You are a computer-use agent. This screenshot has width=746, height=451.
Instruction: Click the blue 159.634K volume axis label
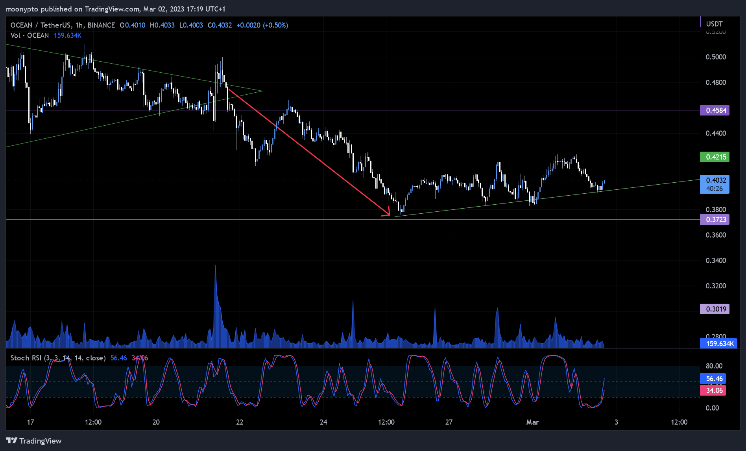point(719,344)
